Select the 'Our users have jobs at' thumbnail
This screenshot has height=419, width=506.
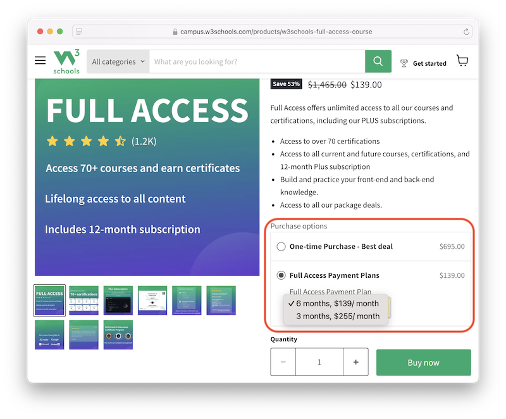49,335
